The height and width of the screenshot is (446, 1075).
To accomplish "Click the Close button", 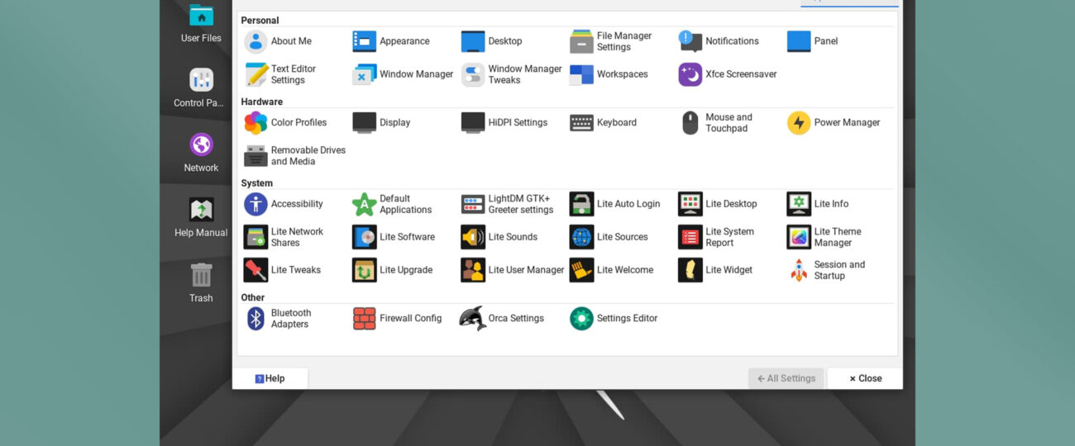I will coord(865,378).
